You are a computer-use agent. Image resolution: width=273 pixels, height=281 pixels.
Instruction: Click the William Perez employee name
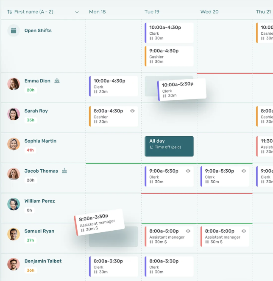[39, 201]
